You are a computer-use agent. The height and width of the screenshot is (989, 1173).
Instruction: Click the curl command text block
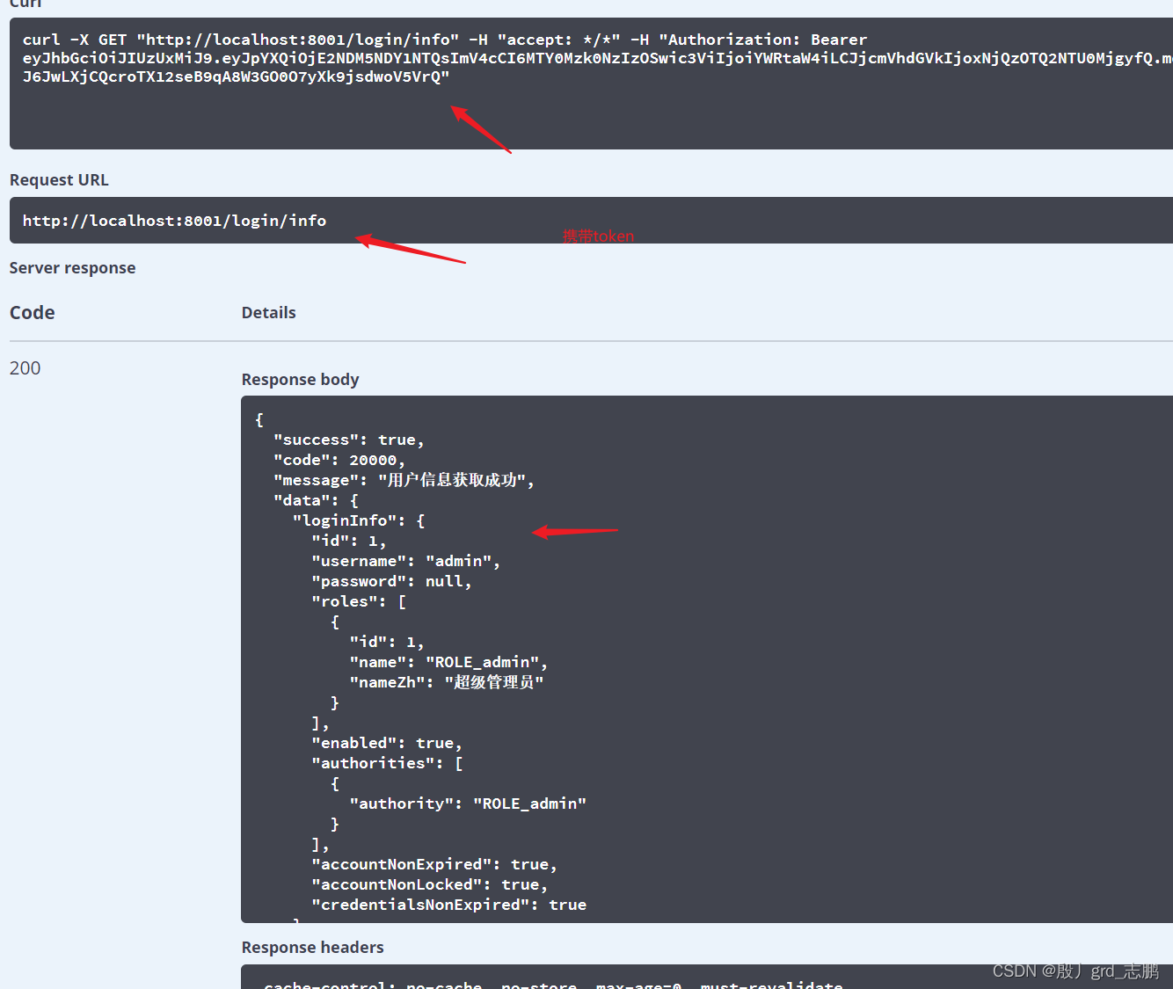point(591,84)
